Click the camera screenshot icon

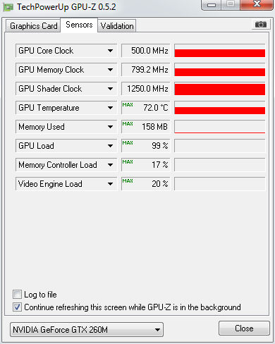tap(261, 24)
